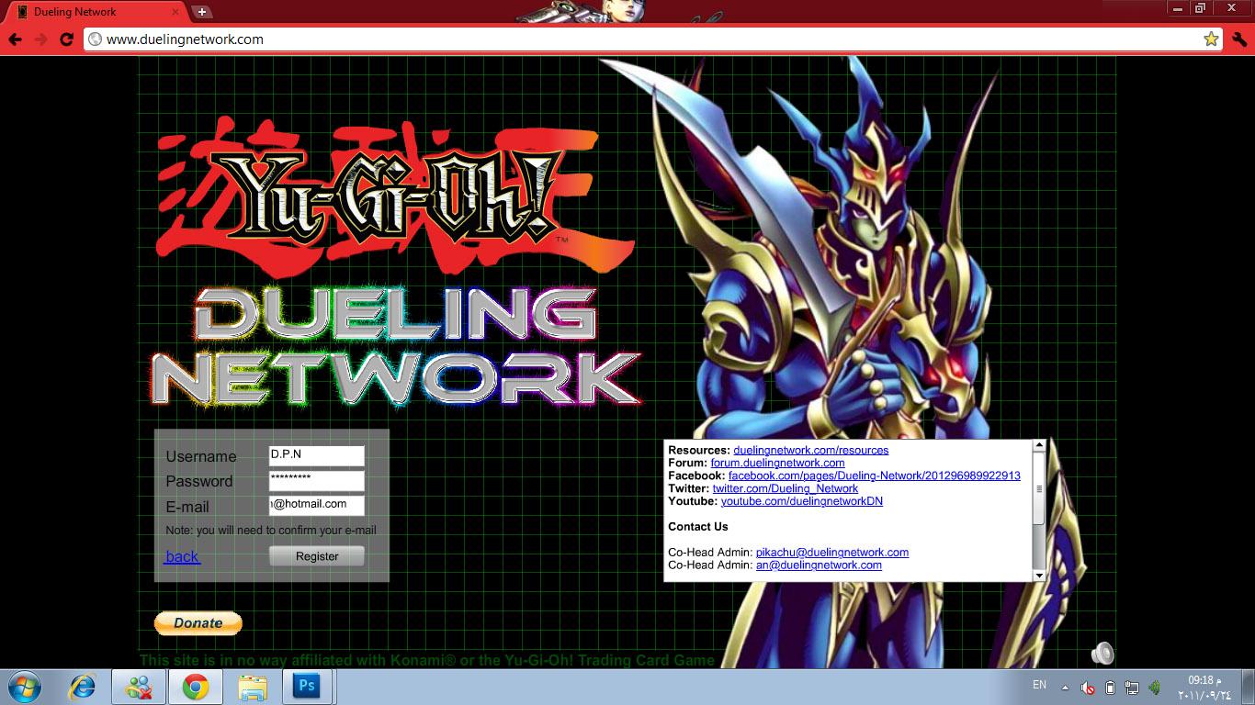The height and width of the screenshot is (705, 1255).
Task: Switch to Chrome taskbar button
Action: [195, 687]
